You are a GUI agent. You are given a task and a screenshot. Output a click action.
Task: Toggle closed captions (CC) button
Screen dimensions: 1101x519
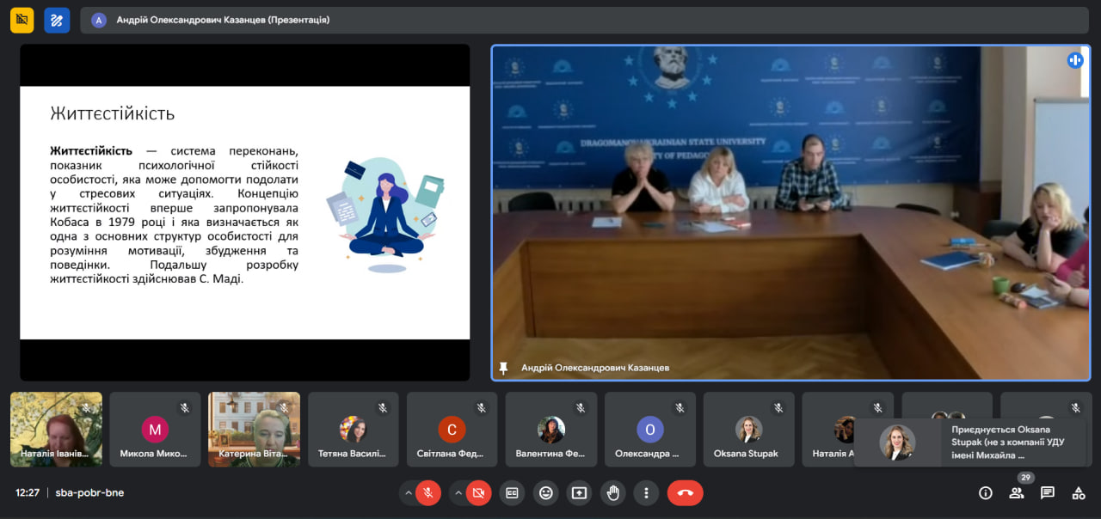click(512, 492)
